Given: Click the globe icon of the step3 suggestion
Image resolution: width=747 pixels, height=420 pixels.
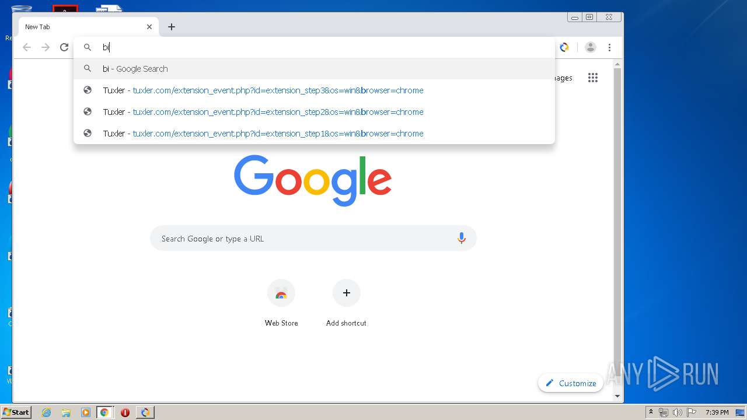Looking at the screenshot, I should tap(88, 90).
